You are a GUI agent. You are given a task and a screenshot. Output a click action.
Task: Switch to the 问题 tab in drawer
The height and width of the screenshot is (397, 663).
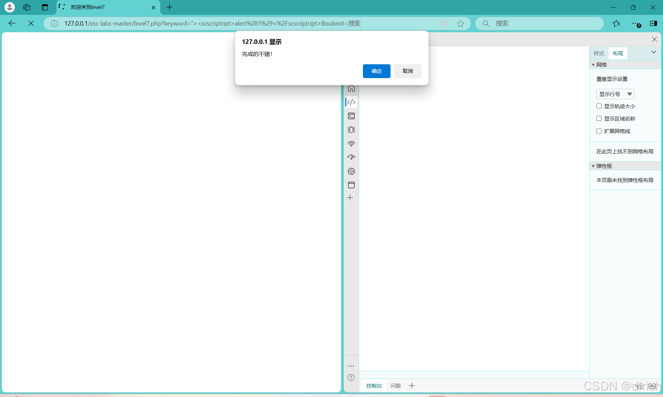395,386
